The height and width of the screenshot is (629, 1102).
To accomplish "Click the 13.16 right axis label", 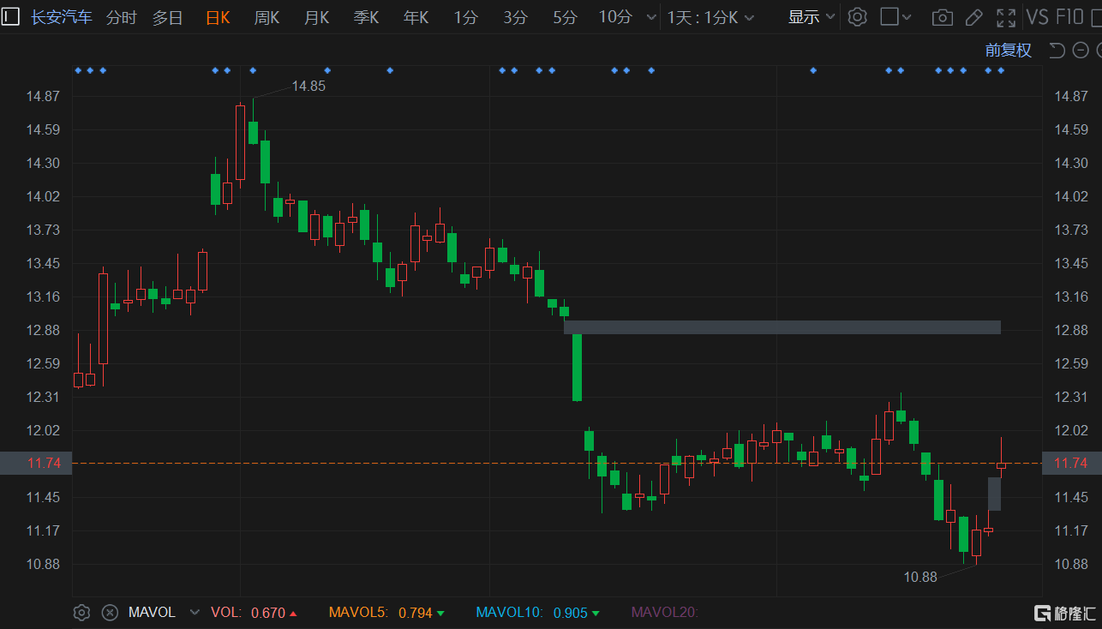I will coord(1071,297).
